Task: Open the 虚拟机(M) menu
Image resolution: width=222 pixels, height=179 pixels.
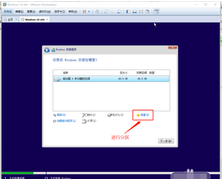Action: 45,12
